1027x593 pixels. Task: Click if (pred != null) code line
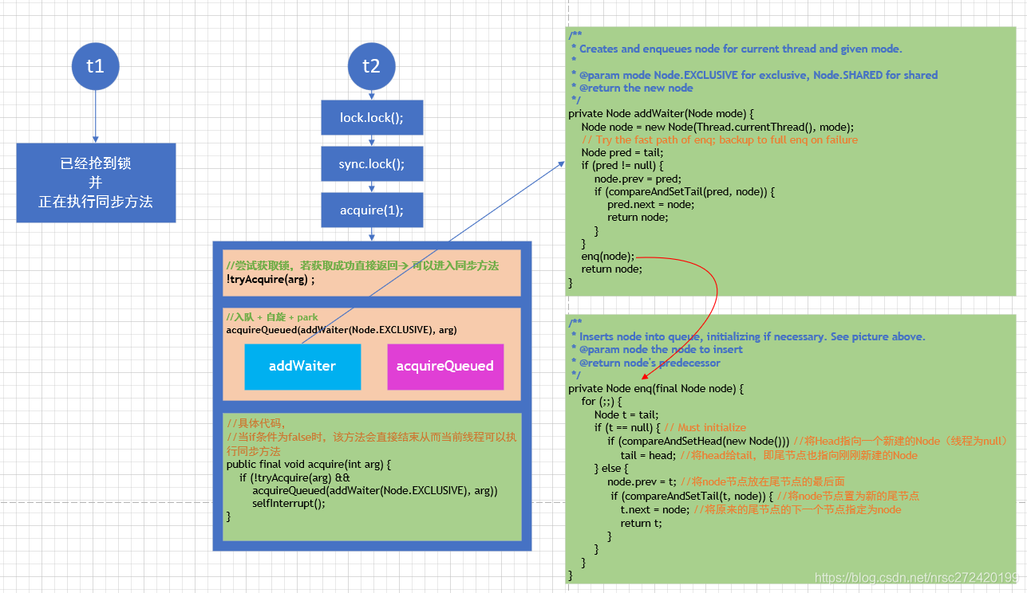click(622, 166)
